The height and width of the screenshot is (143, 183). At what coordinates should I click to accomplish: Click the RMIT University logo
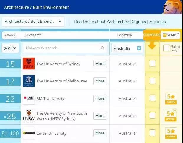point(29,98)
